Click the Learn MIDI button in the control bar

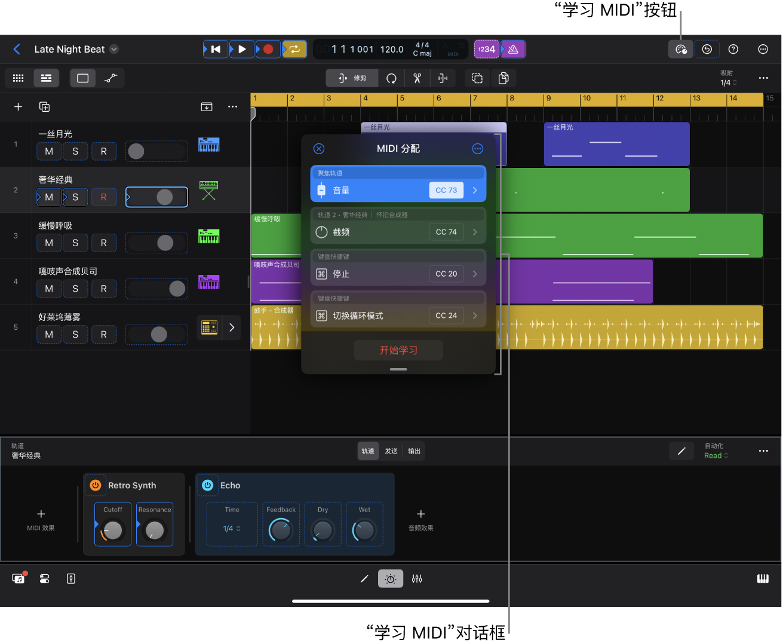pyautogui.click(x=680, y=49)
